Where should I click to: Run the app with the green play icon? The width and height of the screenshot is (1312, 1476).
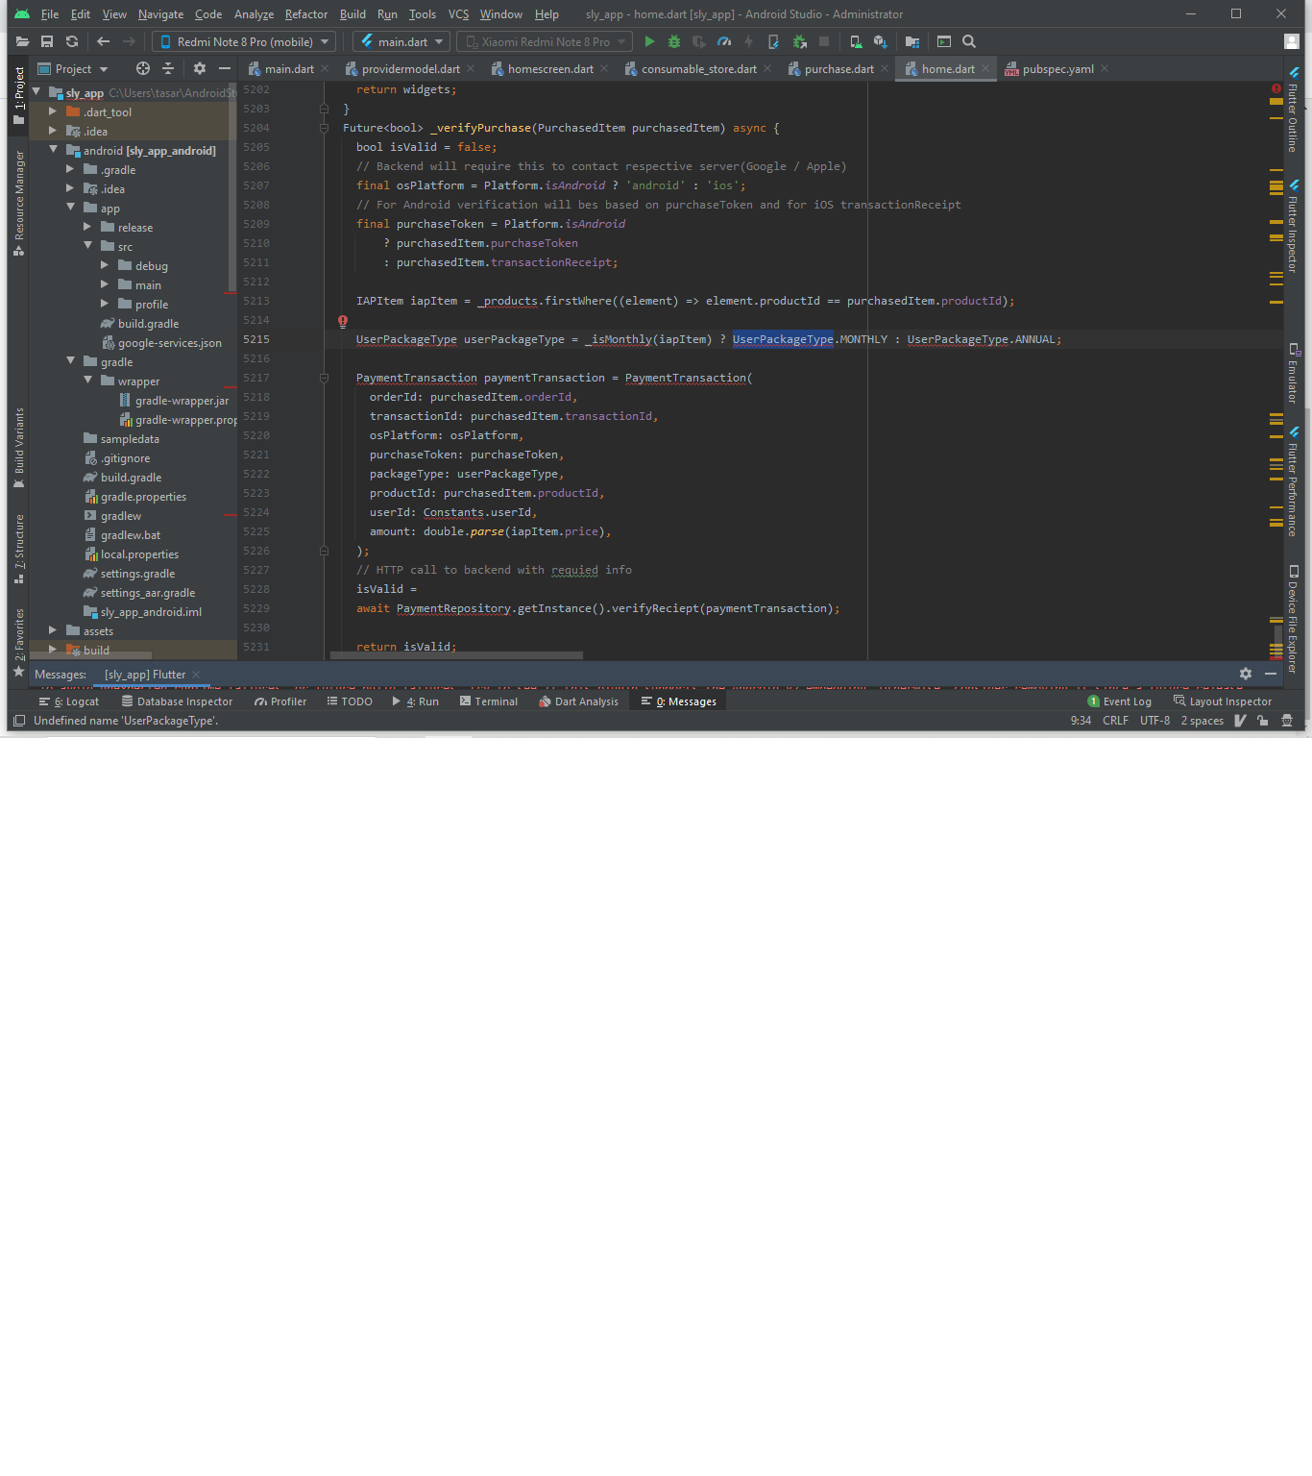tap(649, 41)
